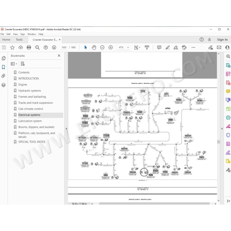This screenshot has width=231, height=231.
Task: Click the vertical scrollbar down arrow
Action: (x=218, y=201)
